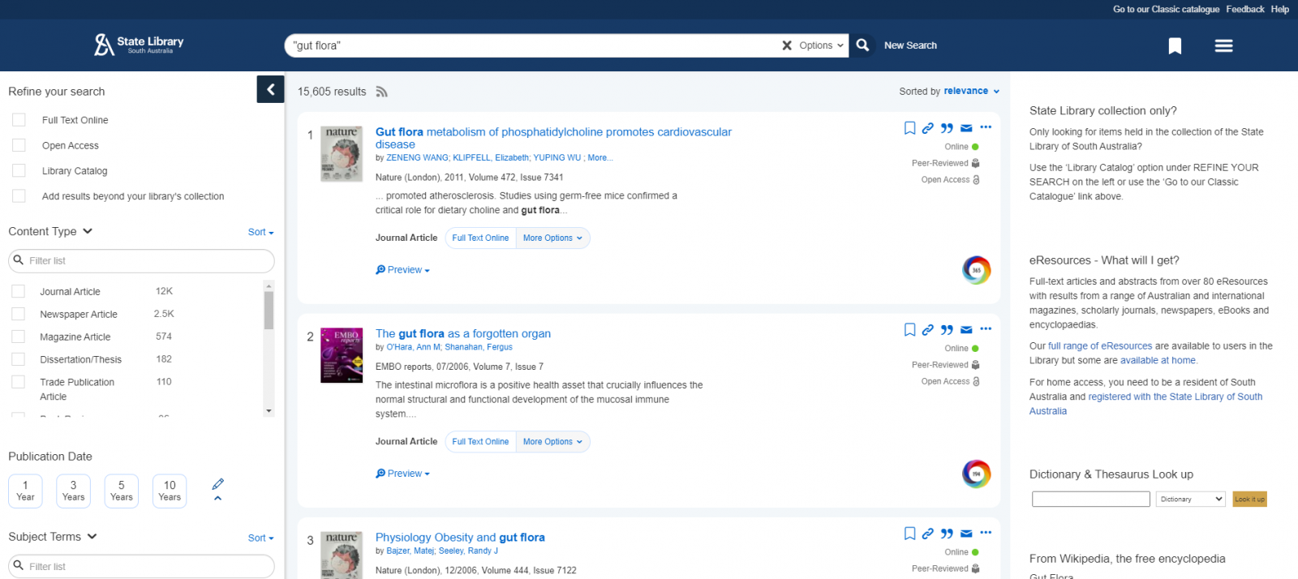Edit publication date range with pencil icon
Screen dimensions: 1298x579
point(217,484)
